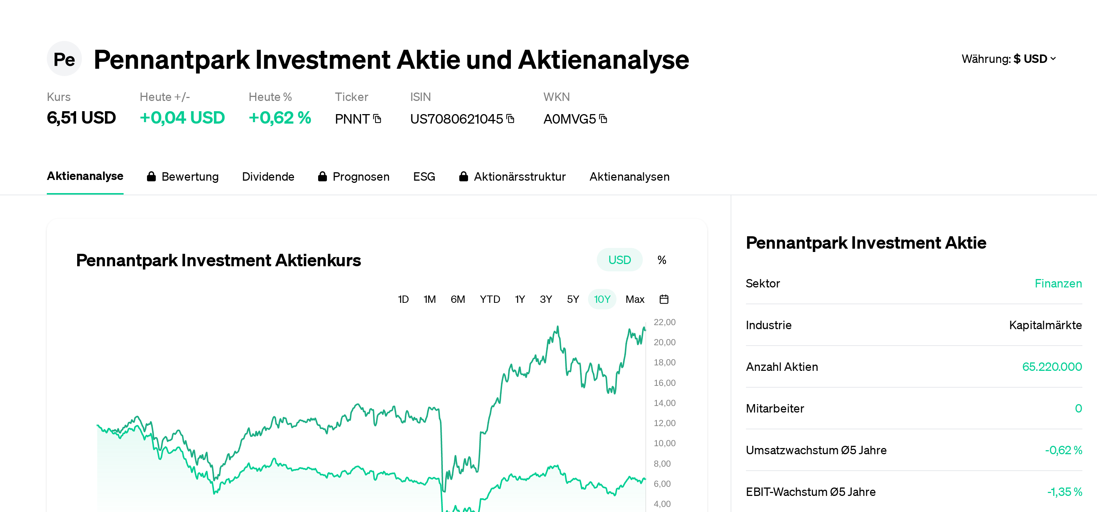Select the 1D chart period
Screen dimensions: 1097x512
(x=403, y=299)
